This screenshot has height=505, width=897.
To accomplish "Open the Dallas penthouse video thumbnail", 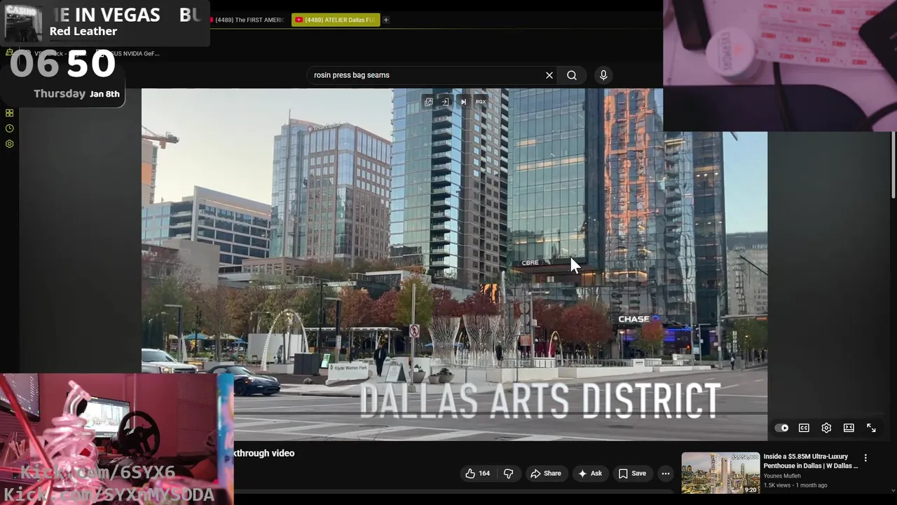I will coord(720,473).
